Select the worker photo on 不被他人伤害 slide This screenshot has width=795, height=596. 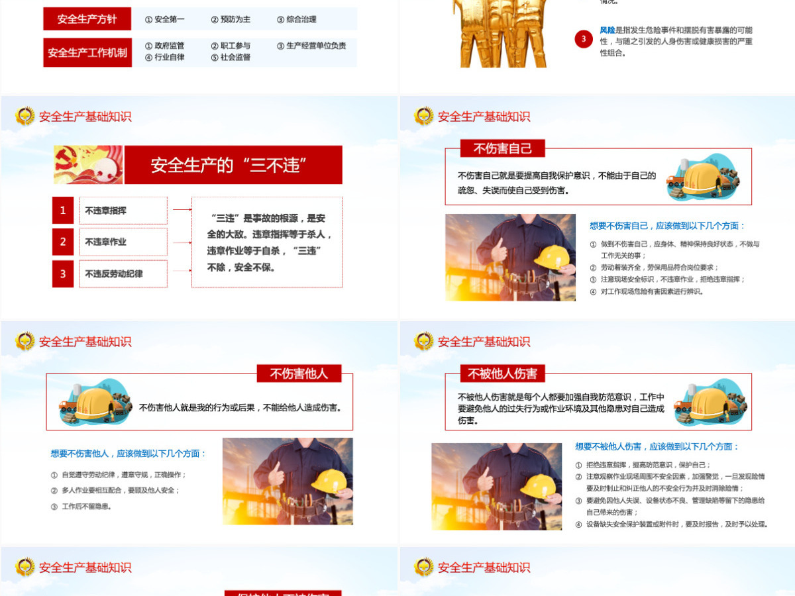(497, 486)
